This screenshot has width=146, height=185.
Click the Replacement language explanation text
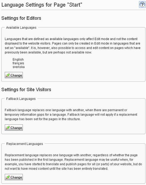[x=73, y=162]
